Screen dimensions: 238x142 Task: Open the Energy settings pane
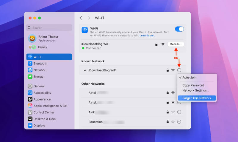[38, 77]
